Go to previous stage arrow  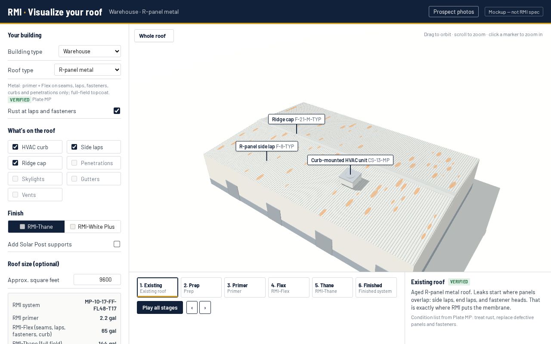(192, 307)
